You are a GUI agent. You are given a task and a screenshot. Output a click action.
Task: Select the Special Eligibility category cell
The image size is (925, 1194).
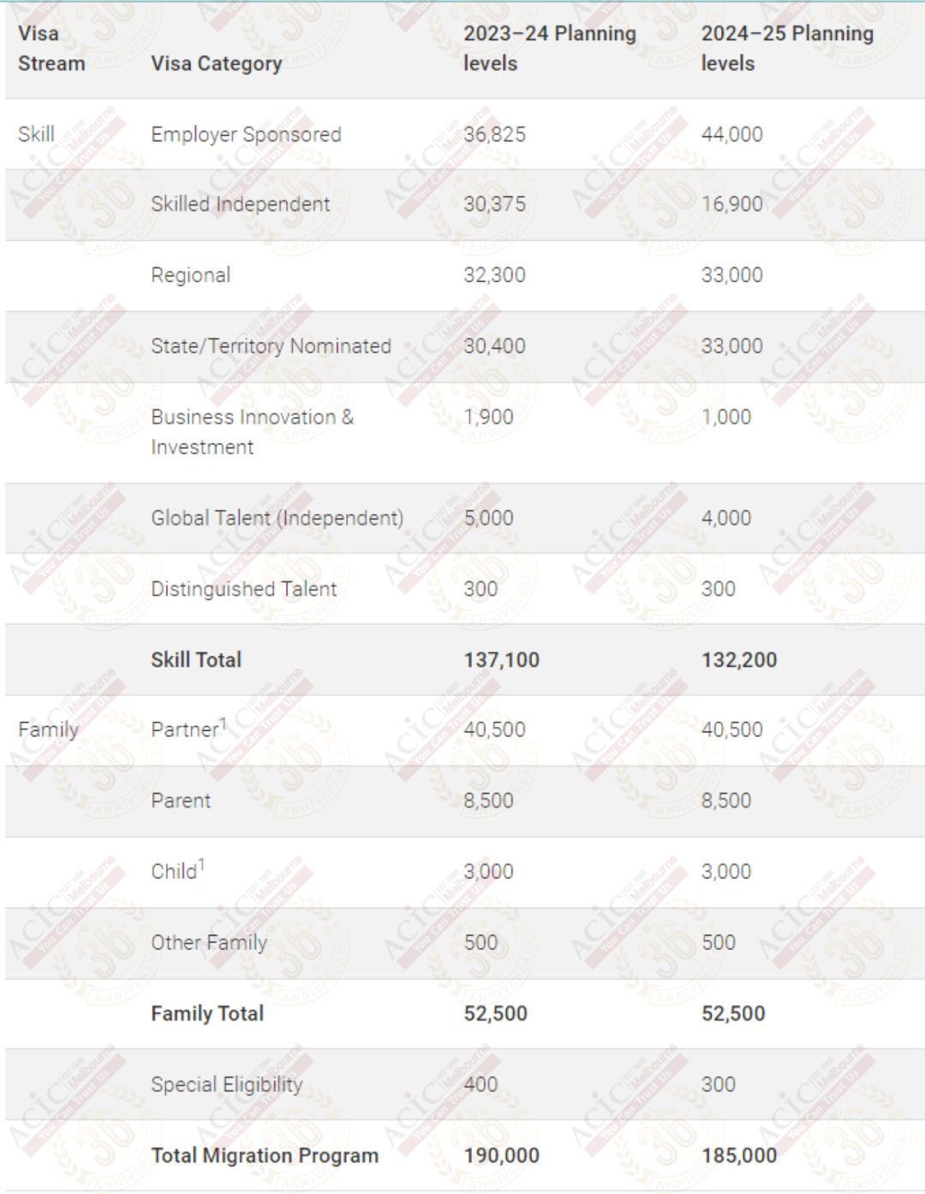tap(227, 1084)
